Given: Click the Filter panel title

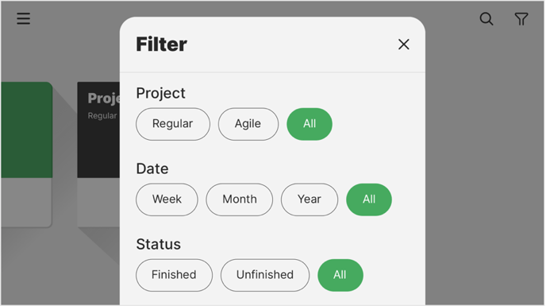Looking at the screenshot, I should [x=161, y=45].
